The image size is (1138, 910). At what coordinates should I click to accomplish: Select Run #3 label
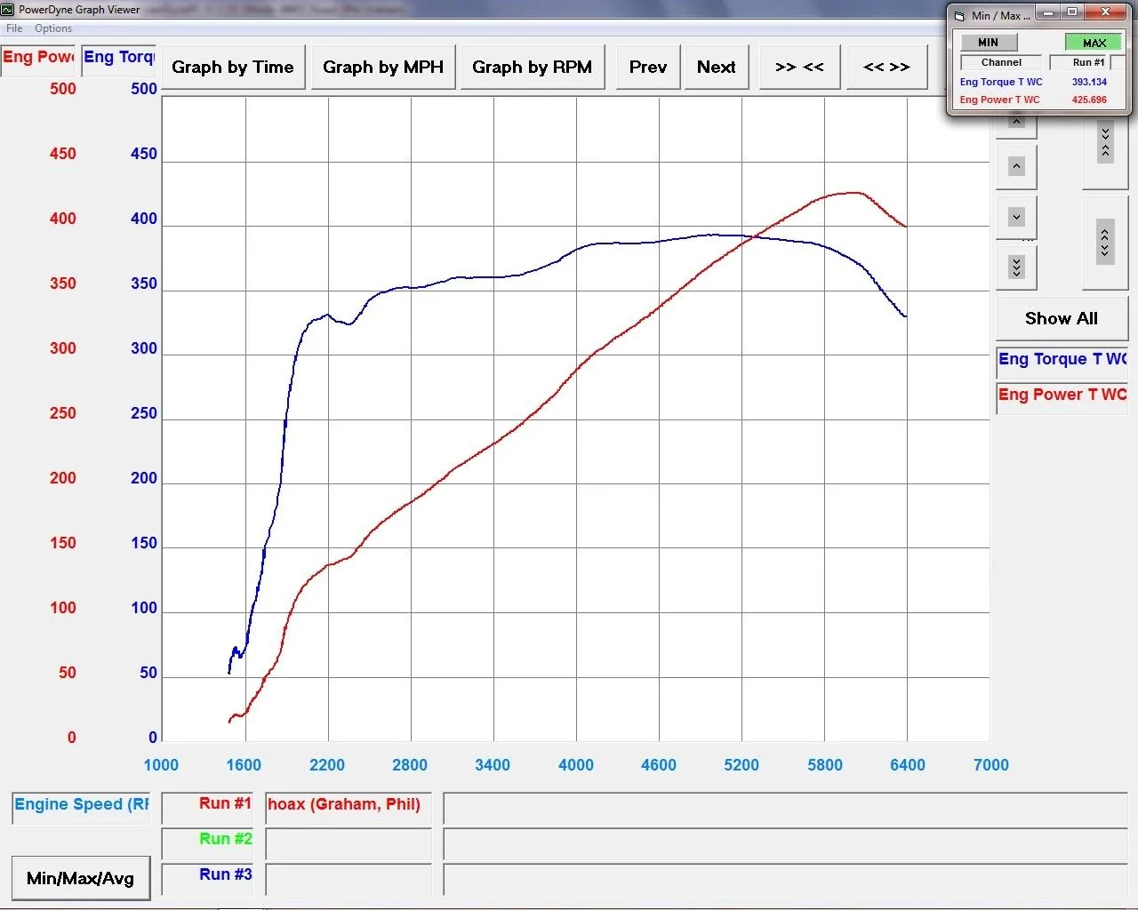208,878
